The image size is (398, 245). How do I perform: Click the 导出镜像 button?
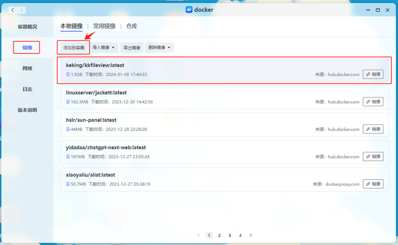coord(132,48)
